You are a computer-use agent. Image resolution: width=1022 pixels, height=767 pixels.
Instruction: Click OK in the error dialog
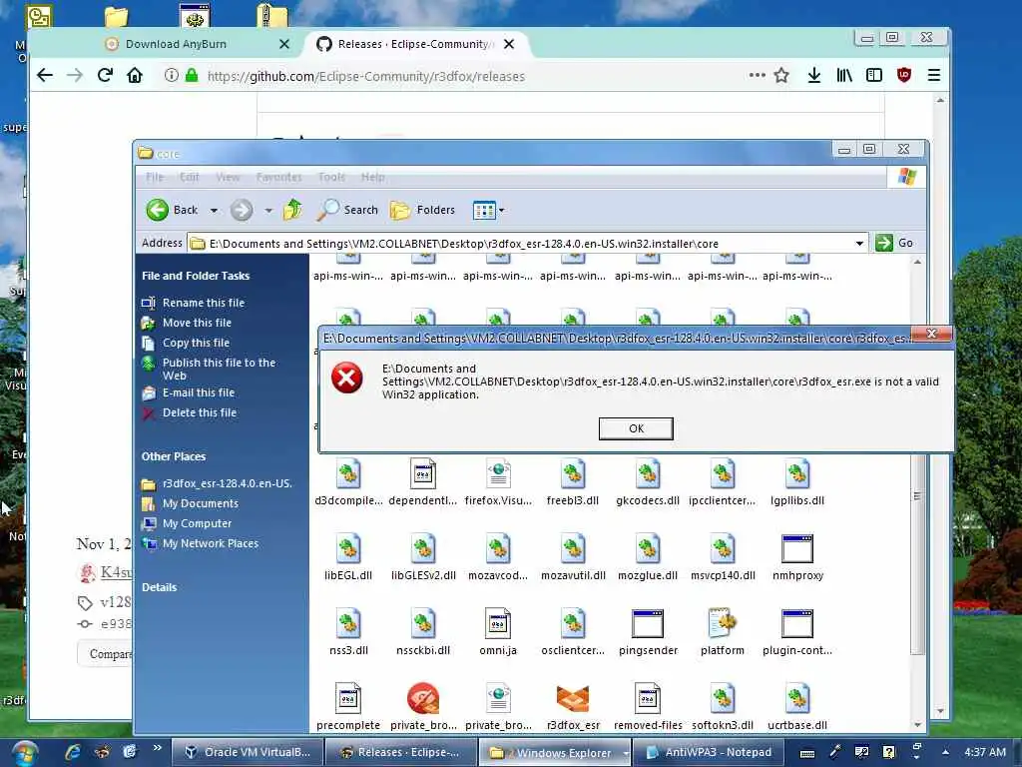tap(636, 428)
